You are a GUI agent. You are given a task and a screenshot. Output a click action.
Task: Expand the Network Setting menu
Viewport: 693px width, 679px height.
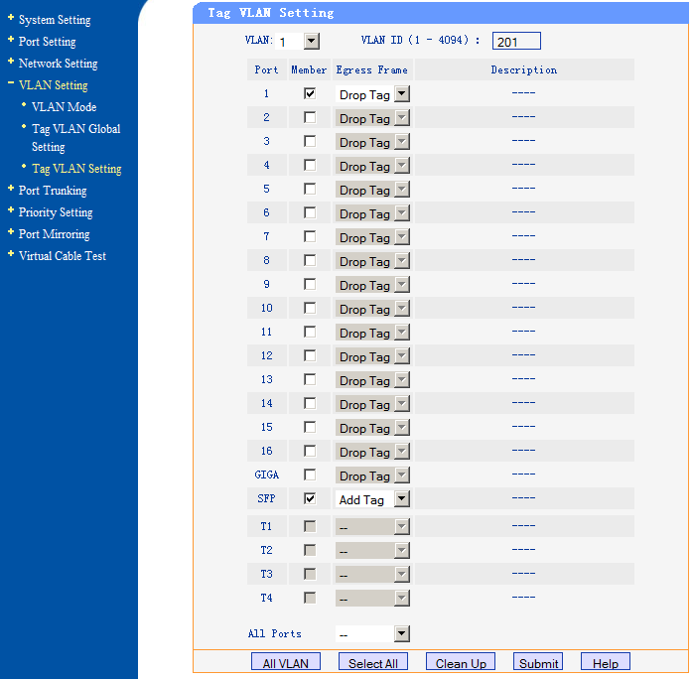pos(58,64)
